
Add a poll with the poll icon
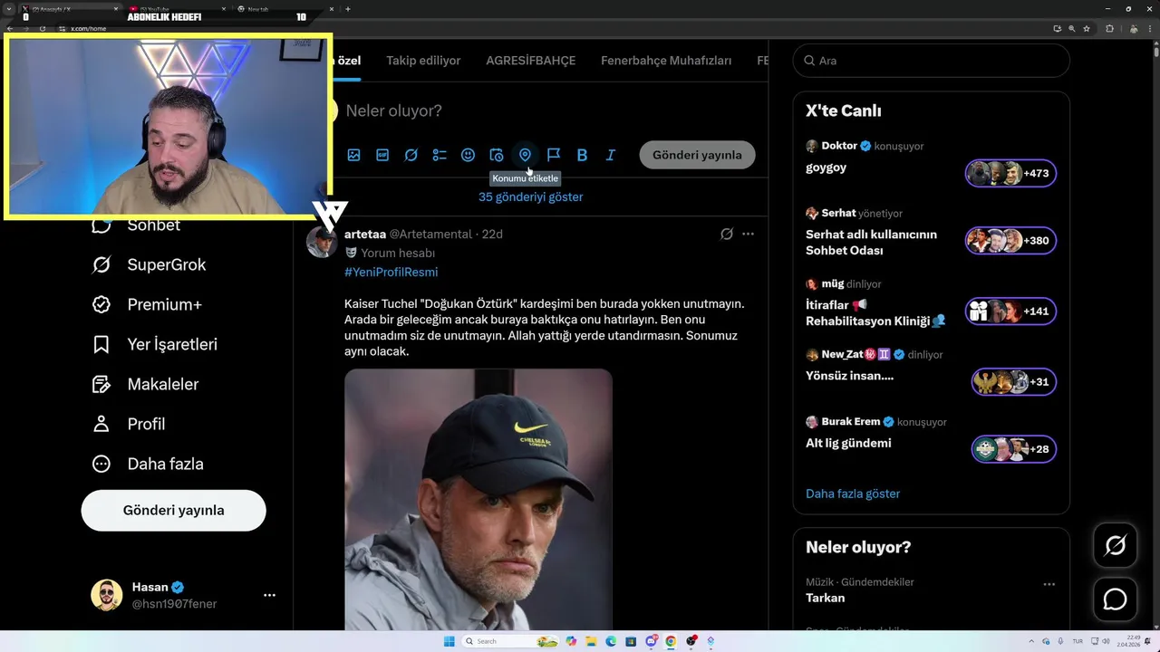[440, 155]
